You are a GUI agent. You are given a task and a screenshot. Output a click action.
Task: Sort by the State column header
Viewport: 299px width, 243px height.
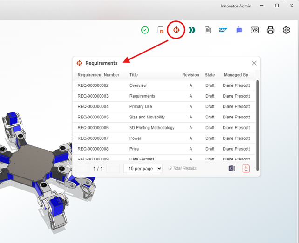click(210, 75)
